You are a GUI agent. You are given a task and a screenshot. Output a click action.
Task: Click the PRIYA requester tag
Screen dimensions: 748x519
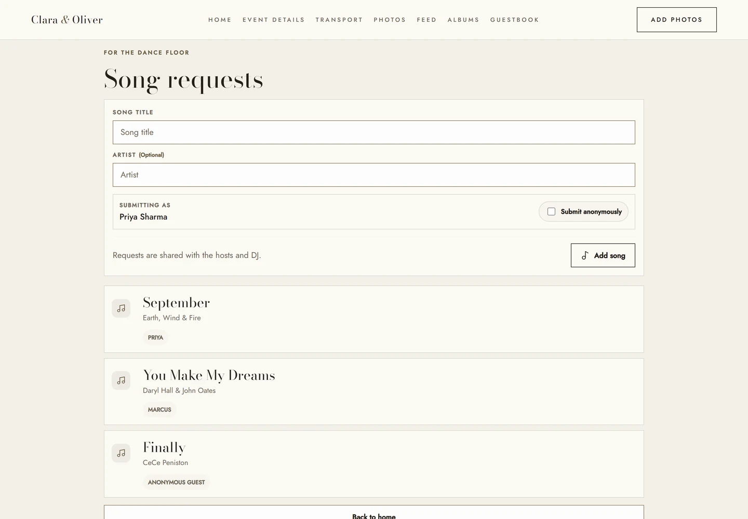pos(155,337)
